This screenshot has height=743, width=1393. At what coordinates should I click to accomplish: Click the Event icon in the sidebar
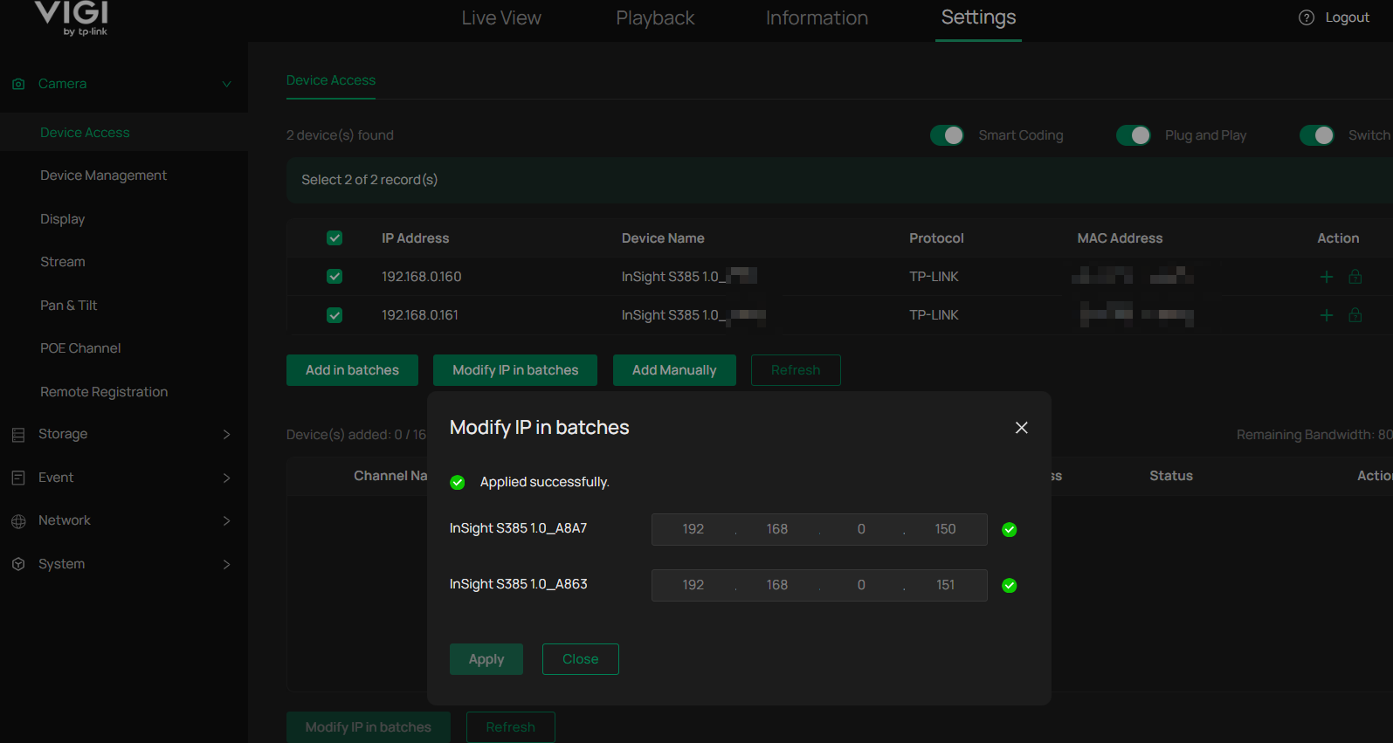18,478
